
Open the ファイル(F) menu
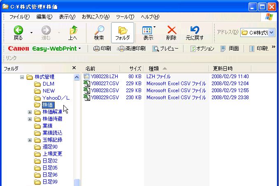pyautogui.click(x=19, y=16)
